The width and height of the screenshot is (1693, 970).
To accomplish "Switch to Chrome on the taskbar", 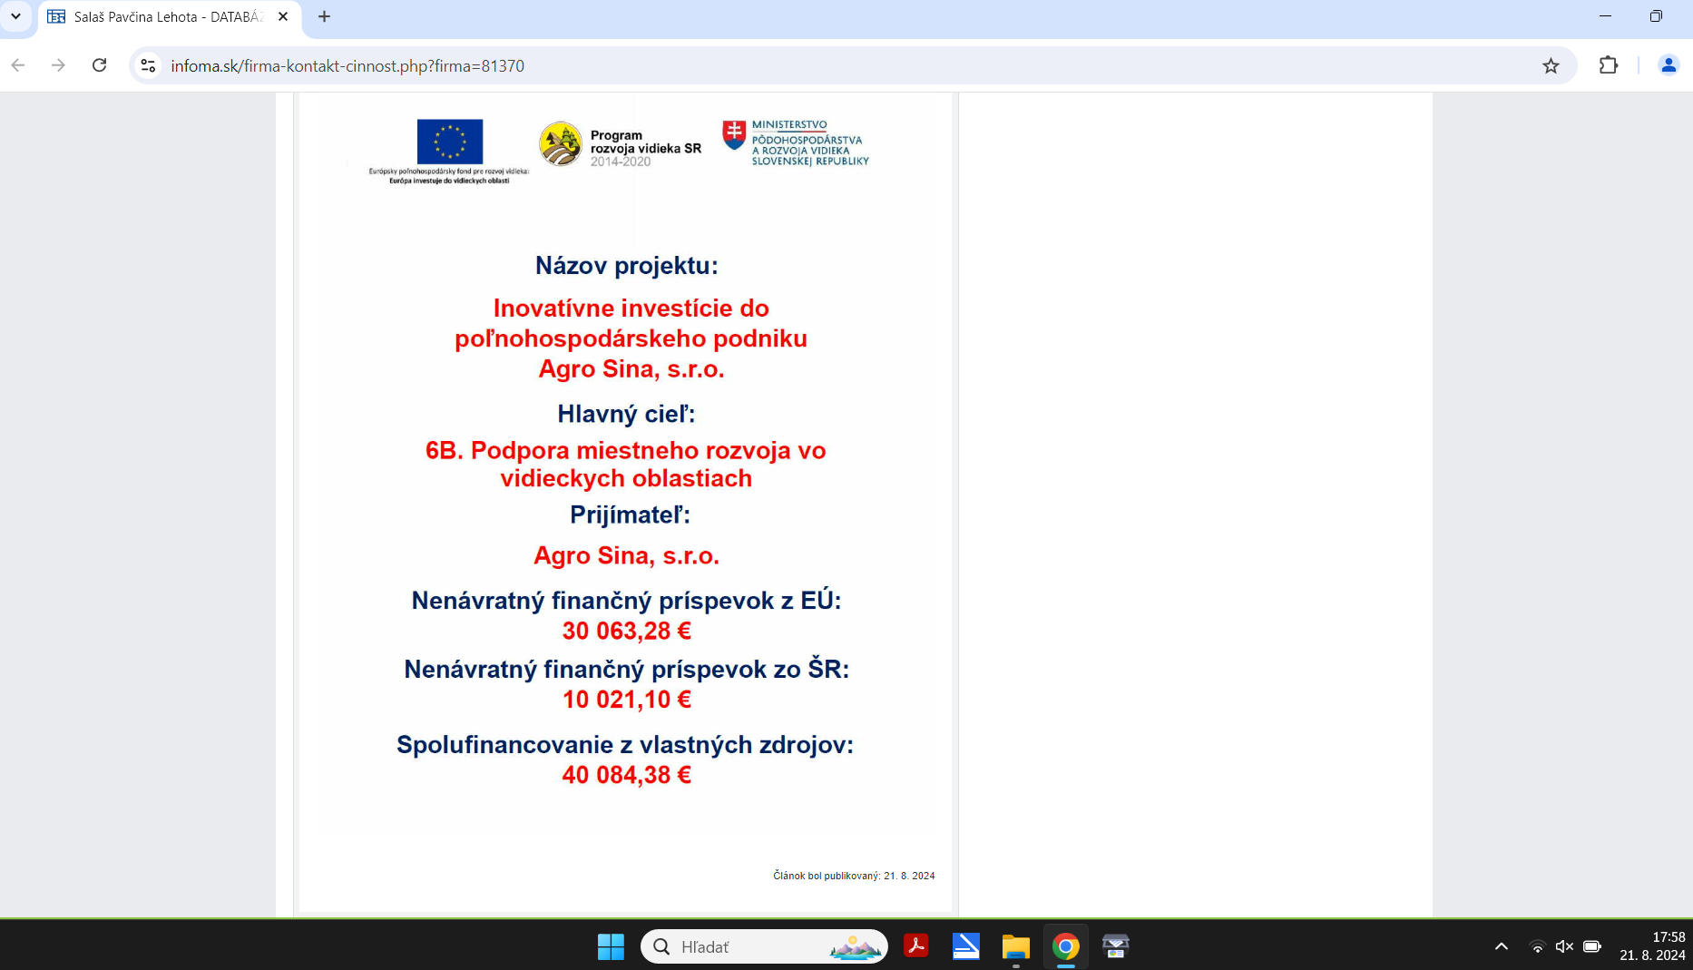I will tap(1066, 946).
